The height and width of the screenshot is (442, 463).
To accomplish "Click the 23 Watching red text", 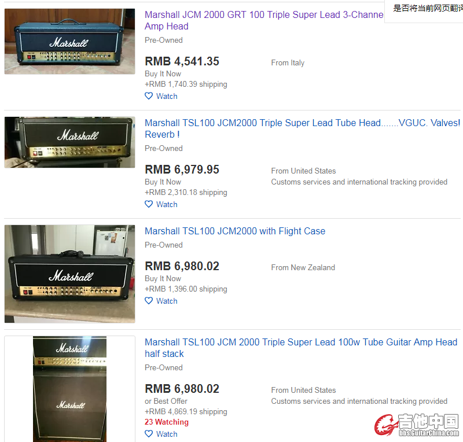I will click(x=167, y=422).
